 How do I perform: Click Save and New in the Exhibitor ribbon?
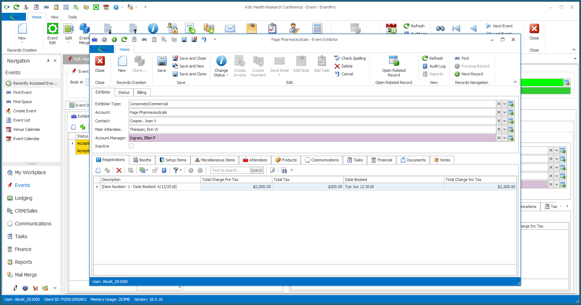point(188,66)
